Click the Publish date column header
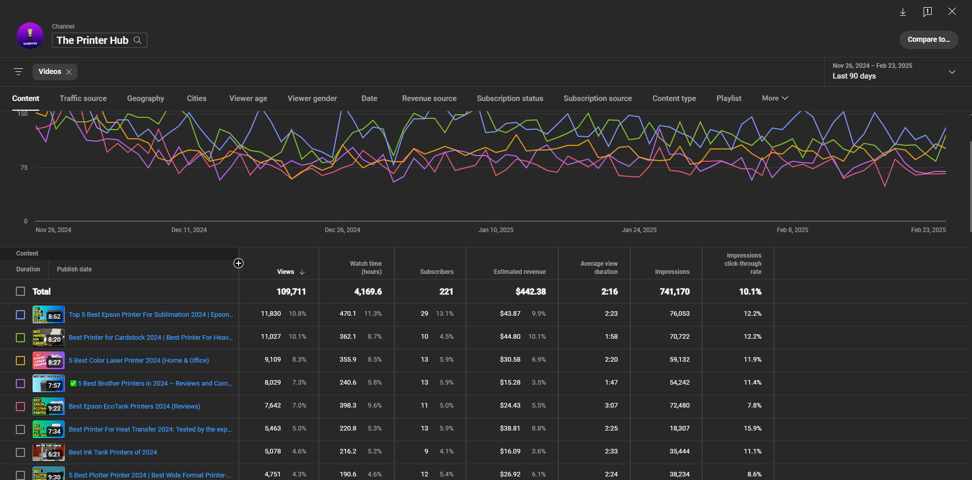This screenshot has height=480, width=972. (x=74, y=269)
